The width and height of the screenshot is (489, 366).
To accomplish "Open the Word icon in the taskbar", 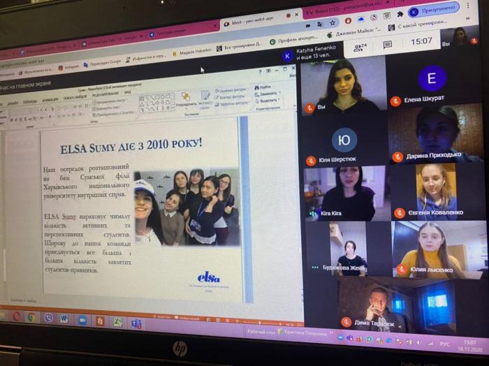I will (x=64, y=319).
